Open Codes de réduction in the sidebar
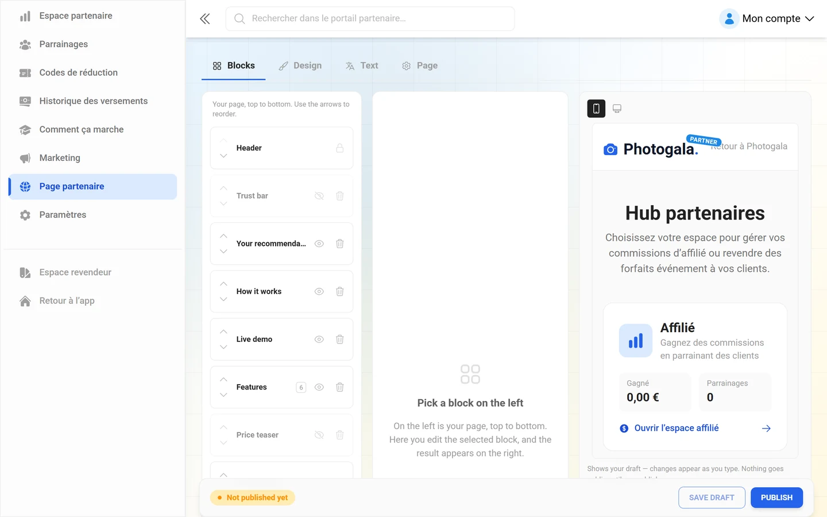The height and width of the screenshot is (517, 827). (x=92, y=72)
